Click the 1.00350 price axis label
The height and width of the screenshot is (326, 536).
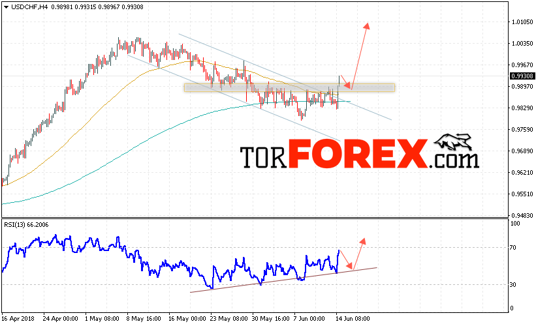(522, 43)
